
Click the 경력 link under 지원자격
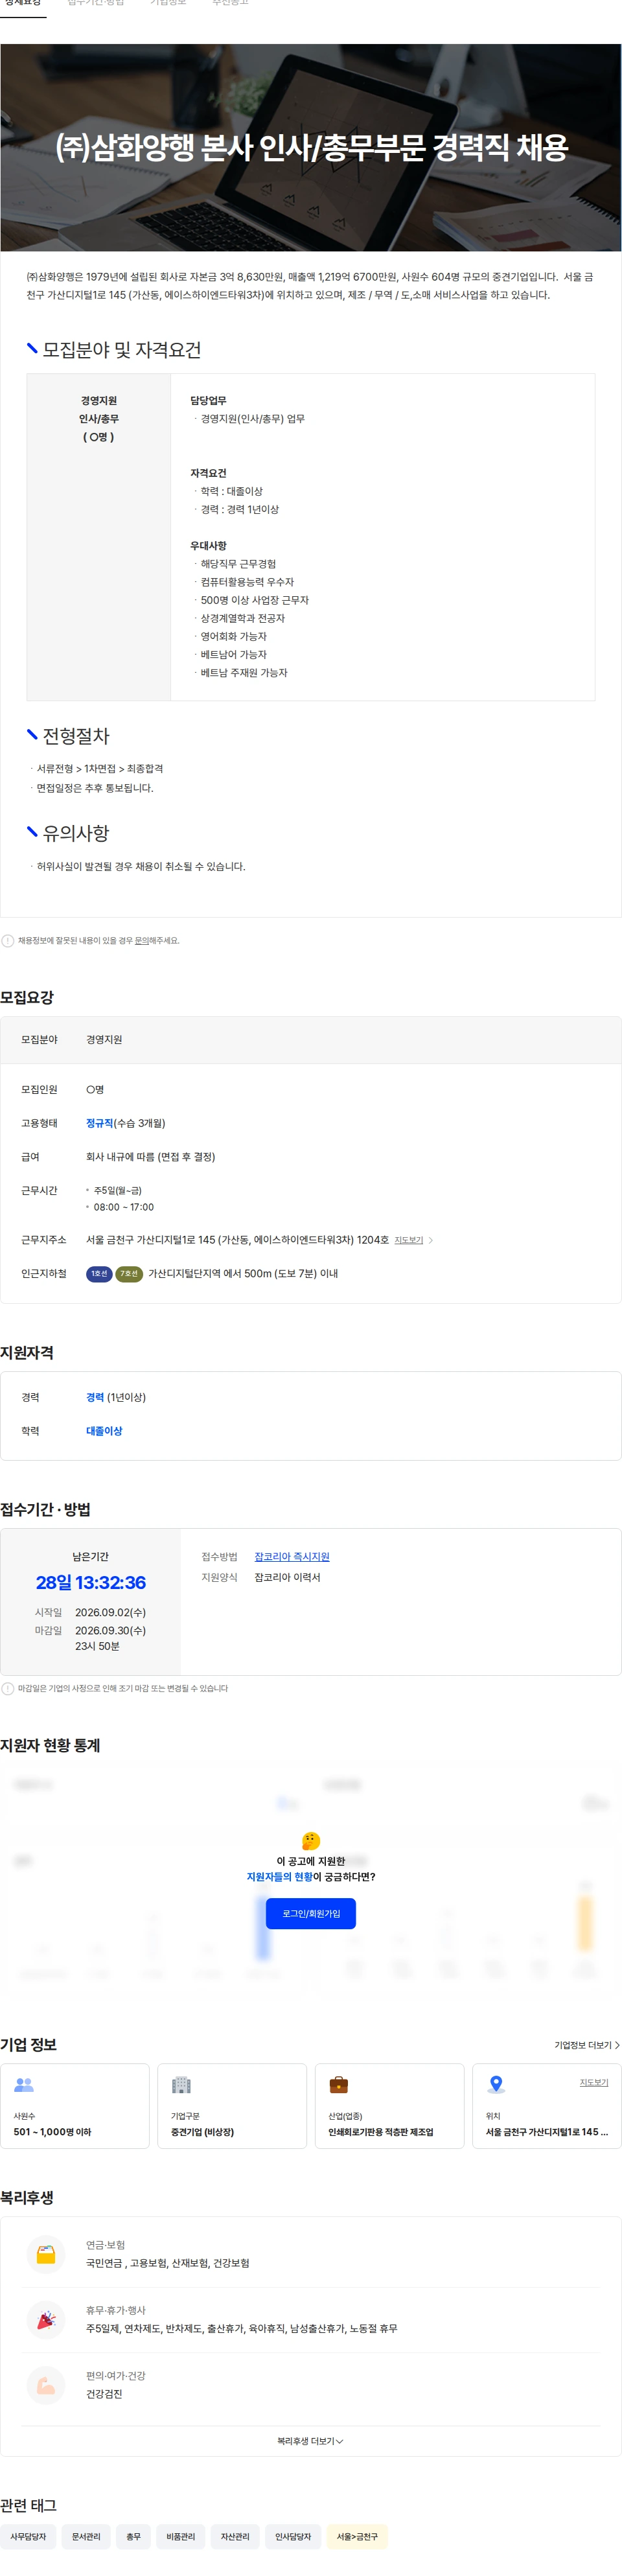(x=95, y=1397)
